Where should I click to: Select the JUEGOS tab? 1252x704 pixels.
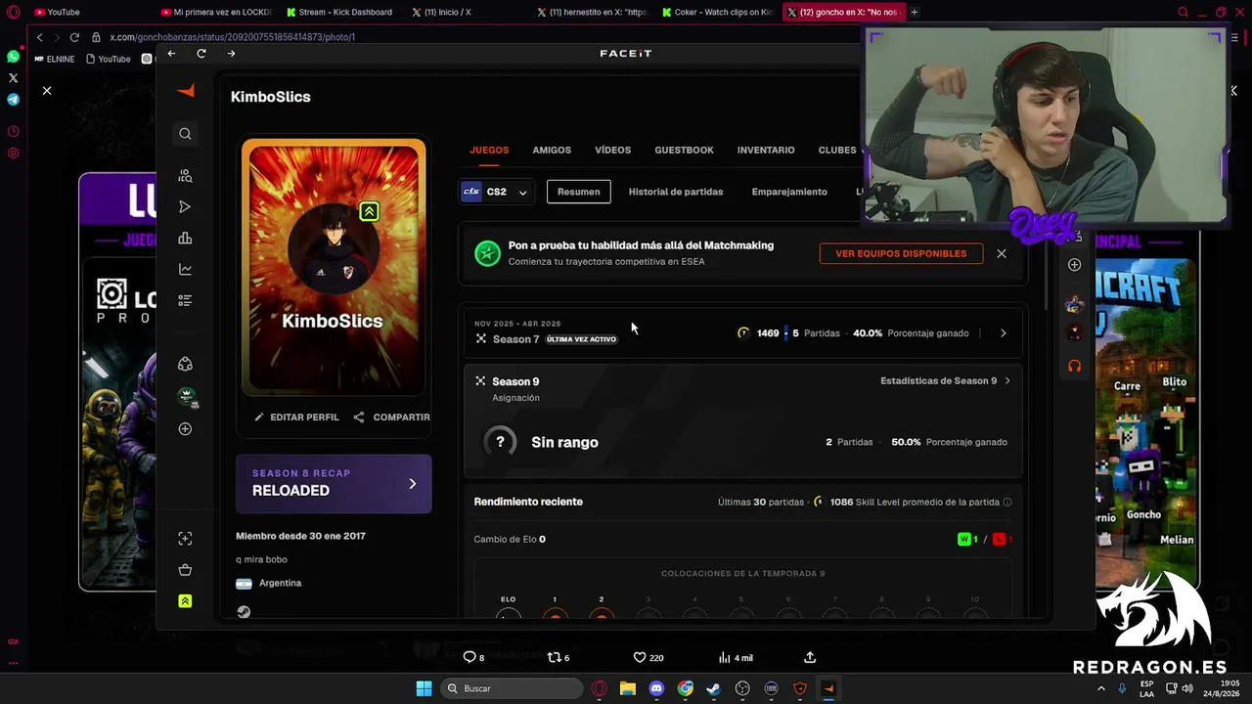pyautogui.click(x=489, y=151)
